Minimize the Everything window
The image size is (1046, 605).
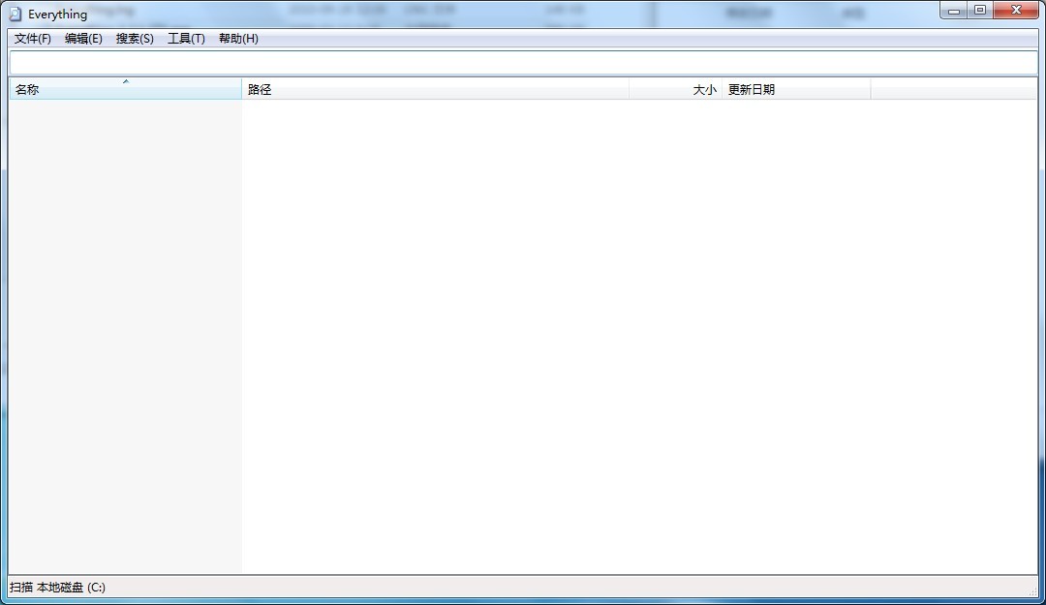954,11
